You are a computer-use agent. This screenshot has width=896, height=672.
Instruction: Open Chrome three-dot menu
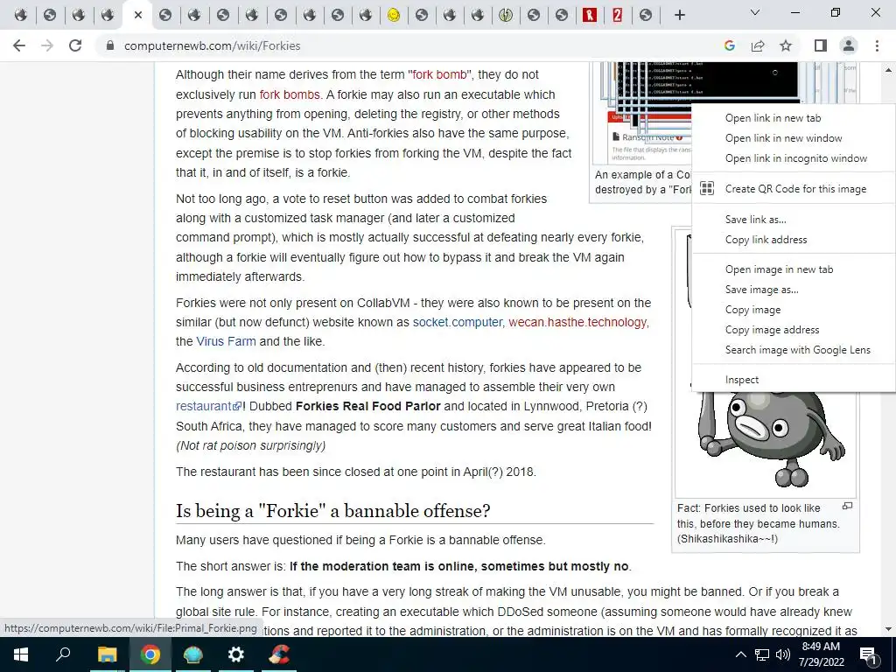pyautogui.click(x=877, y=45)
